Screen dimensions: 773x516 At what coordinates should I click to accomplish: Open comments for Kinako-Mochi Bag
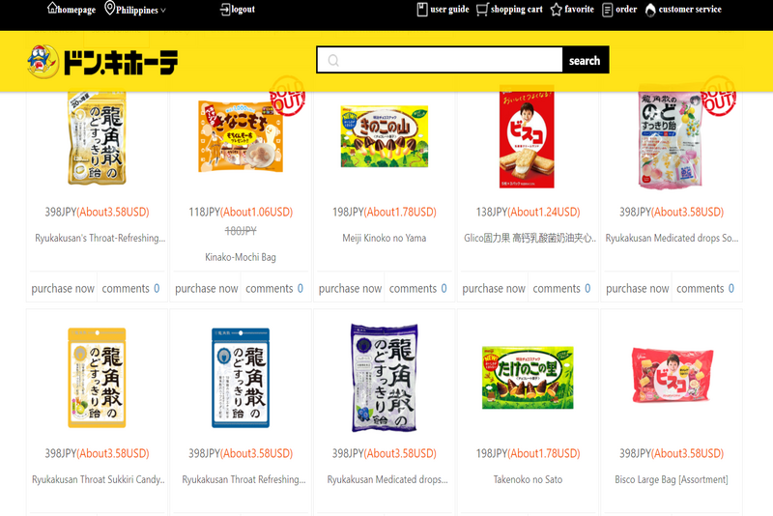tap(274, 288)
